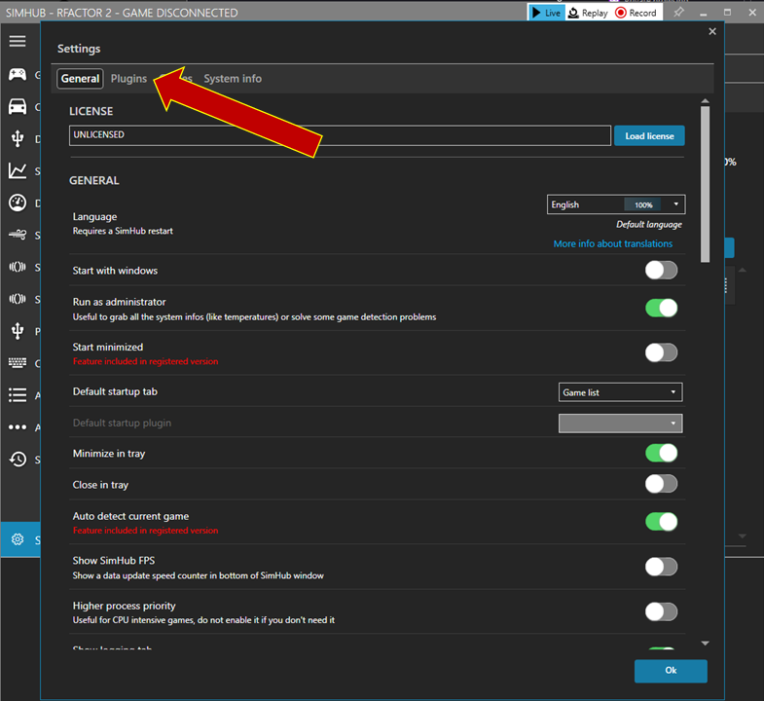This screenshot has height=701, width=764.
Task: Confirm settings with the Ok button
Action: point(671,671)
